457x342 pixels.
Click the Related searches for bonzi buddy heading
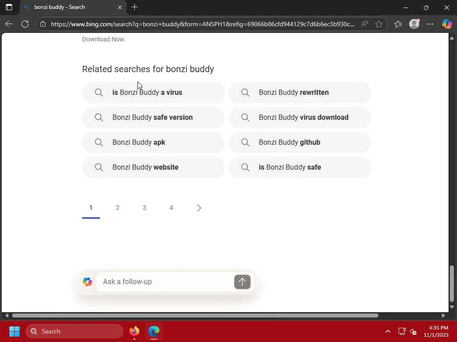(x=148, y=69)
